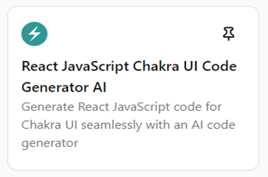
Task: Open the React JavaScript Chakra UI title
Action: [x=129, y=66]
